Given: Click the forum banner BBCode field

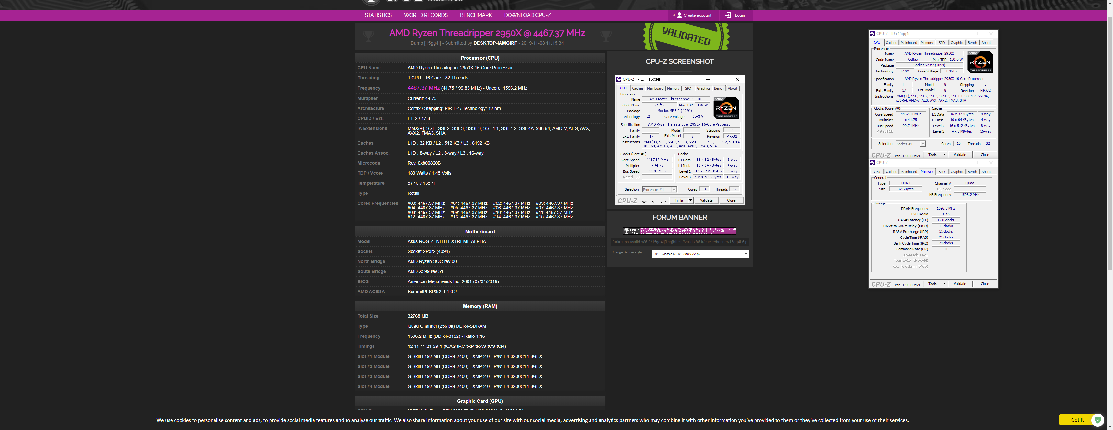Looking at the screenshot, I should pos(680,242).
